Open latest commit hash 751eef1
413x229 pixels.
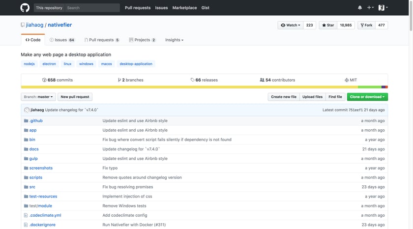[x=355, y=110]
